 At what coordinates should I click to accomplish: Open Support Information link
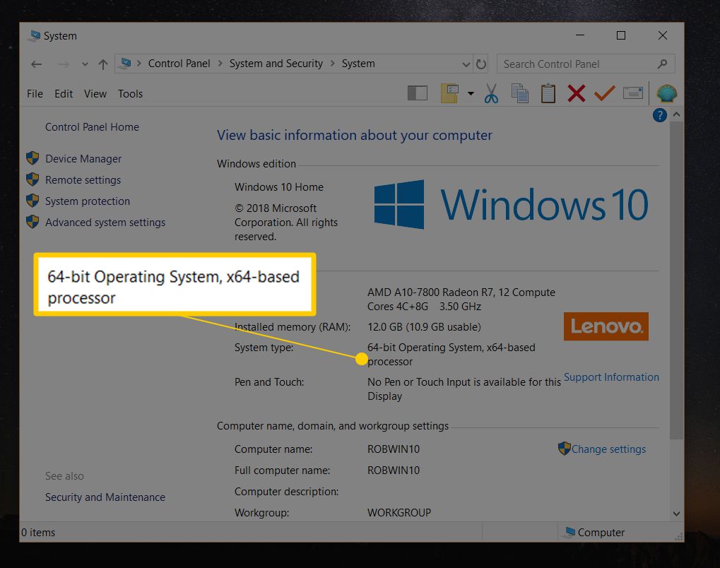[x=611, y=377]
